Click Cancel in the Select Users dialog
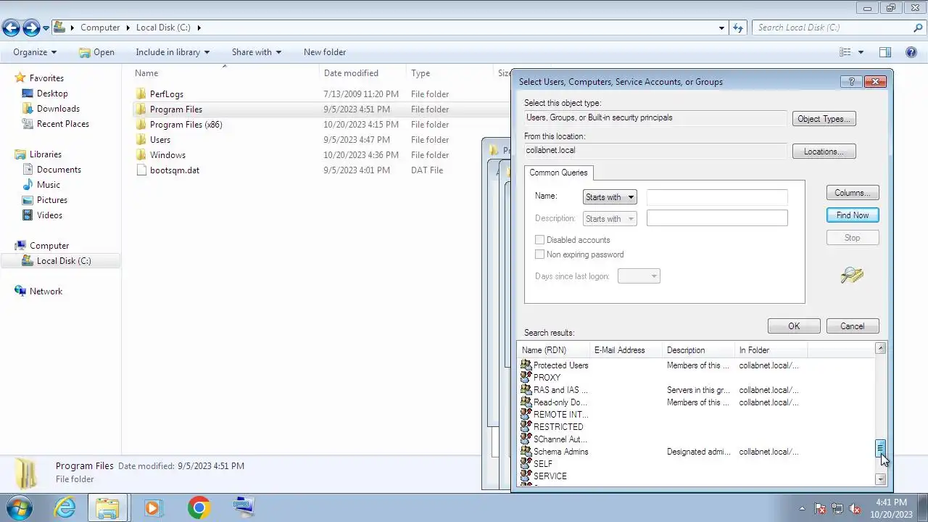 (853, 326)
